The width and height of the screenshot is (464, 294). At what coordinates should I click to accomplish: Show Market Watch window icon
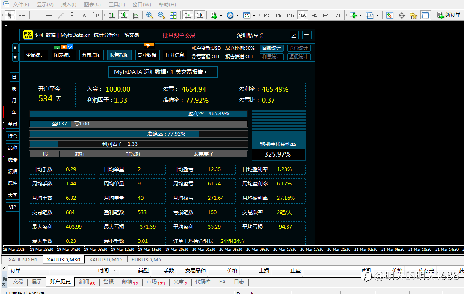point(389,15)
